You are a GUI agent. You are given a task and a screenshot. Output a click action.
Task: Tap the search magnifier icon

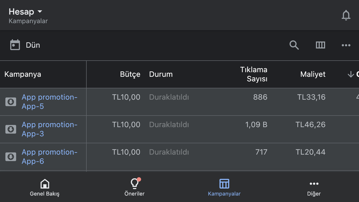pyautogui.click(x=294, y=45)
